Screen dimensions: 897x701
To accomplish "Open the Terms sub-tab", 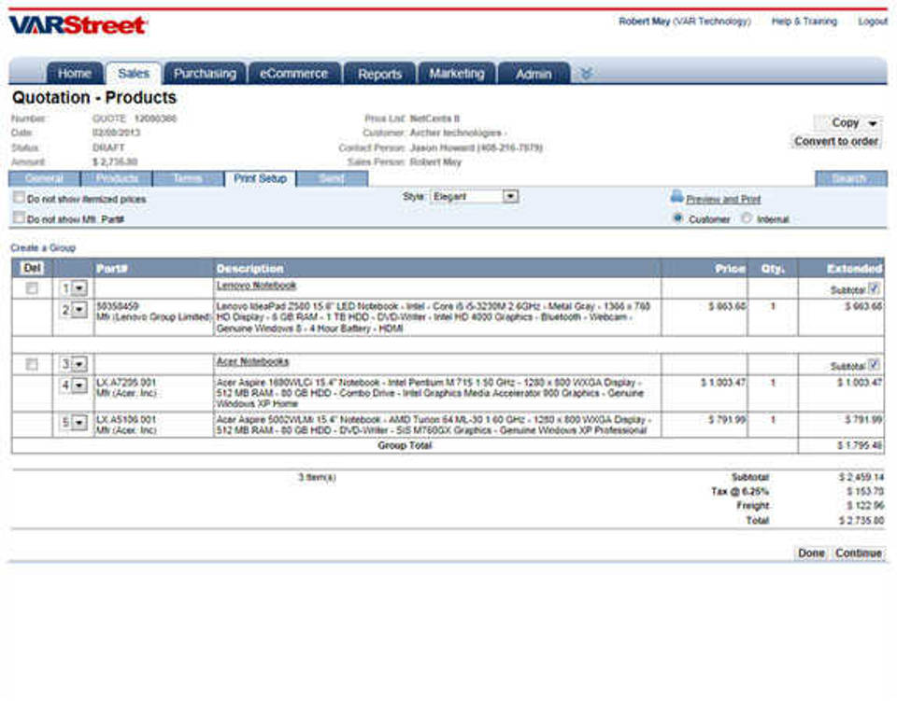I will pyautogui.click(x=188, y=179).
